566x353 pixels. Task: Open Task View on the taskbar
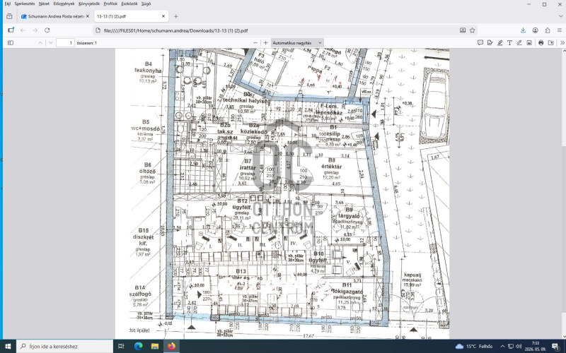tap(121, 346)
